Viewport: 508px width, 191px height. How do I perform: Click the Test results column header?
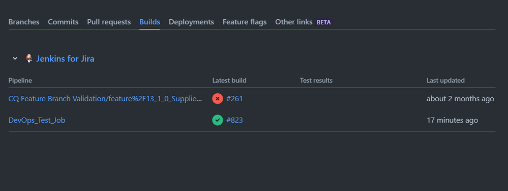click(x=316, y=81)
